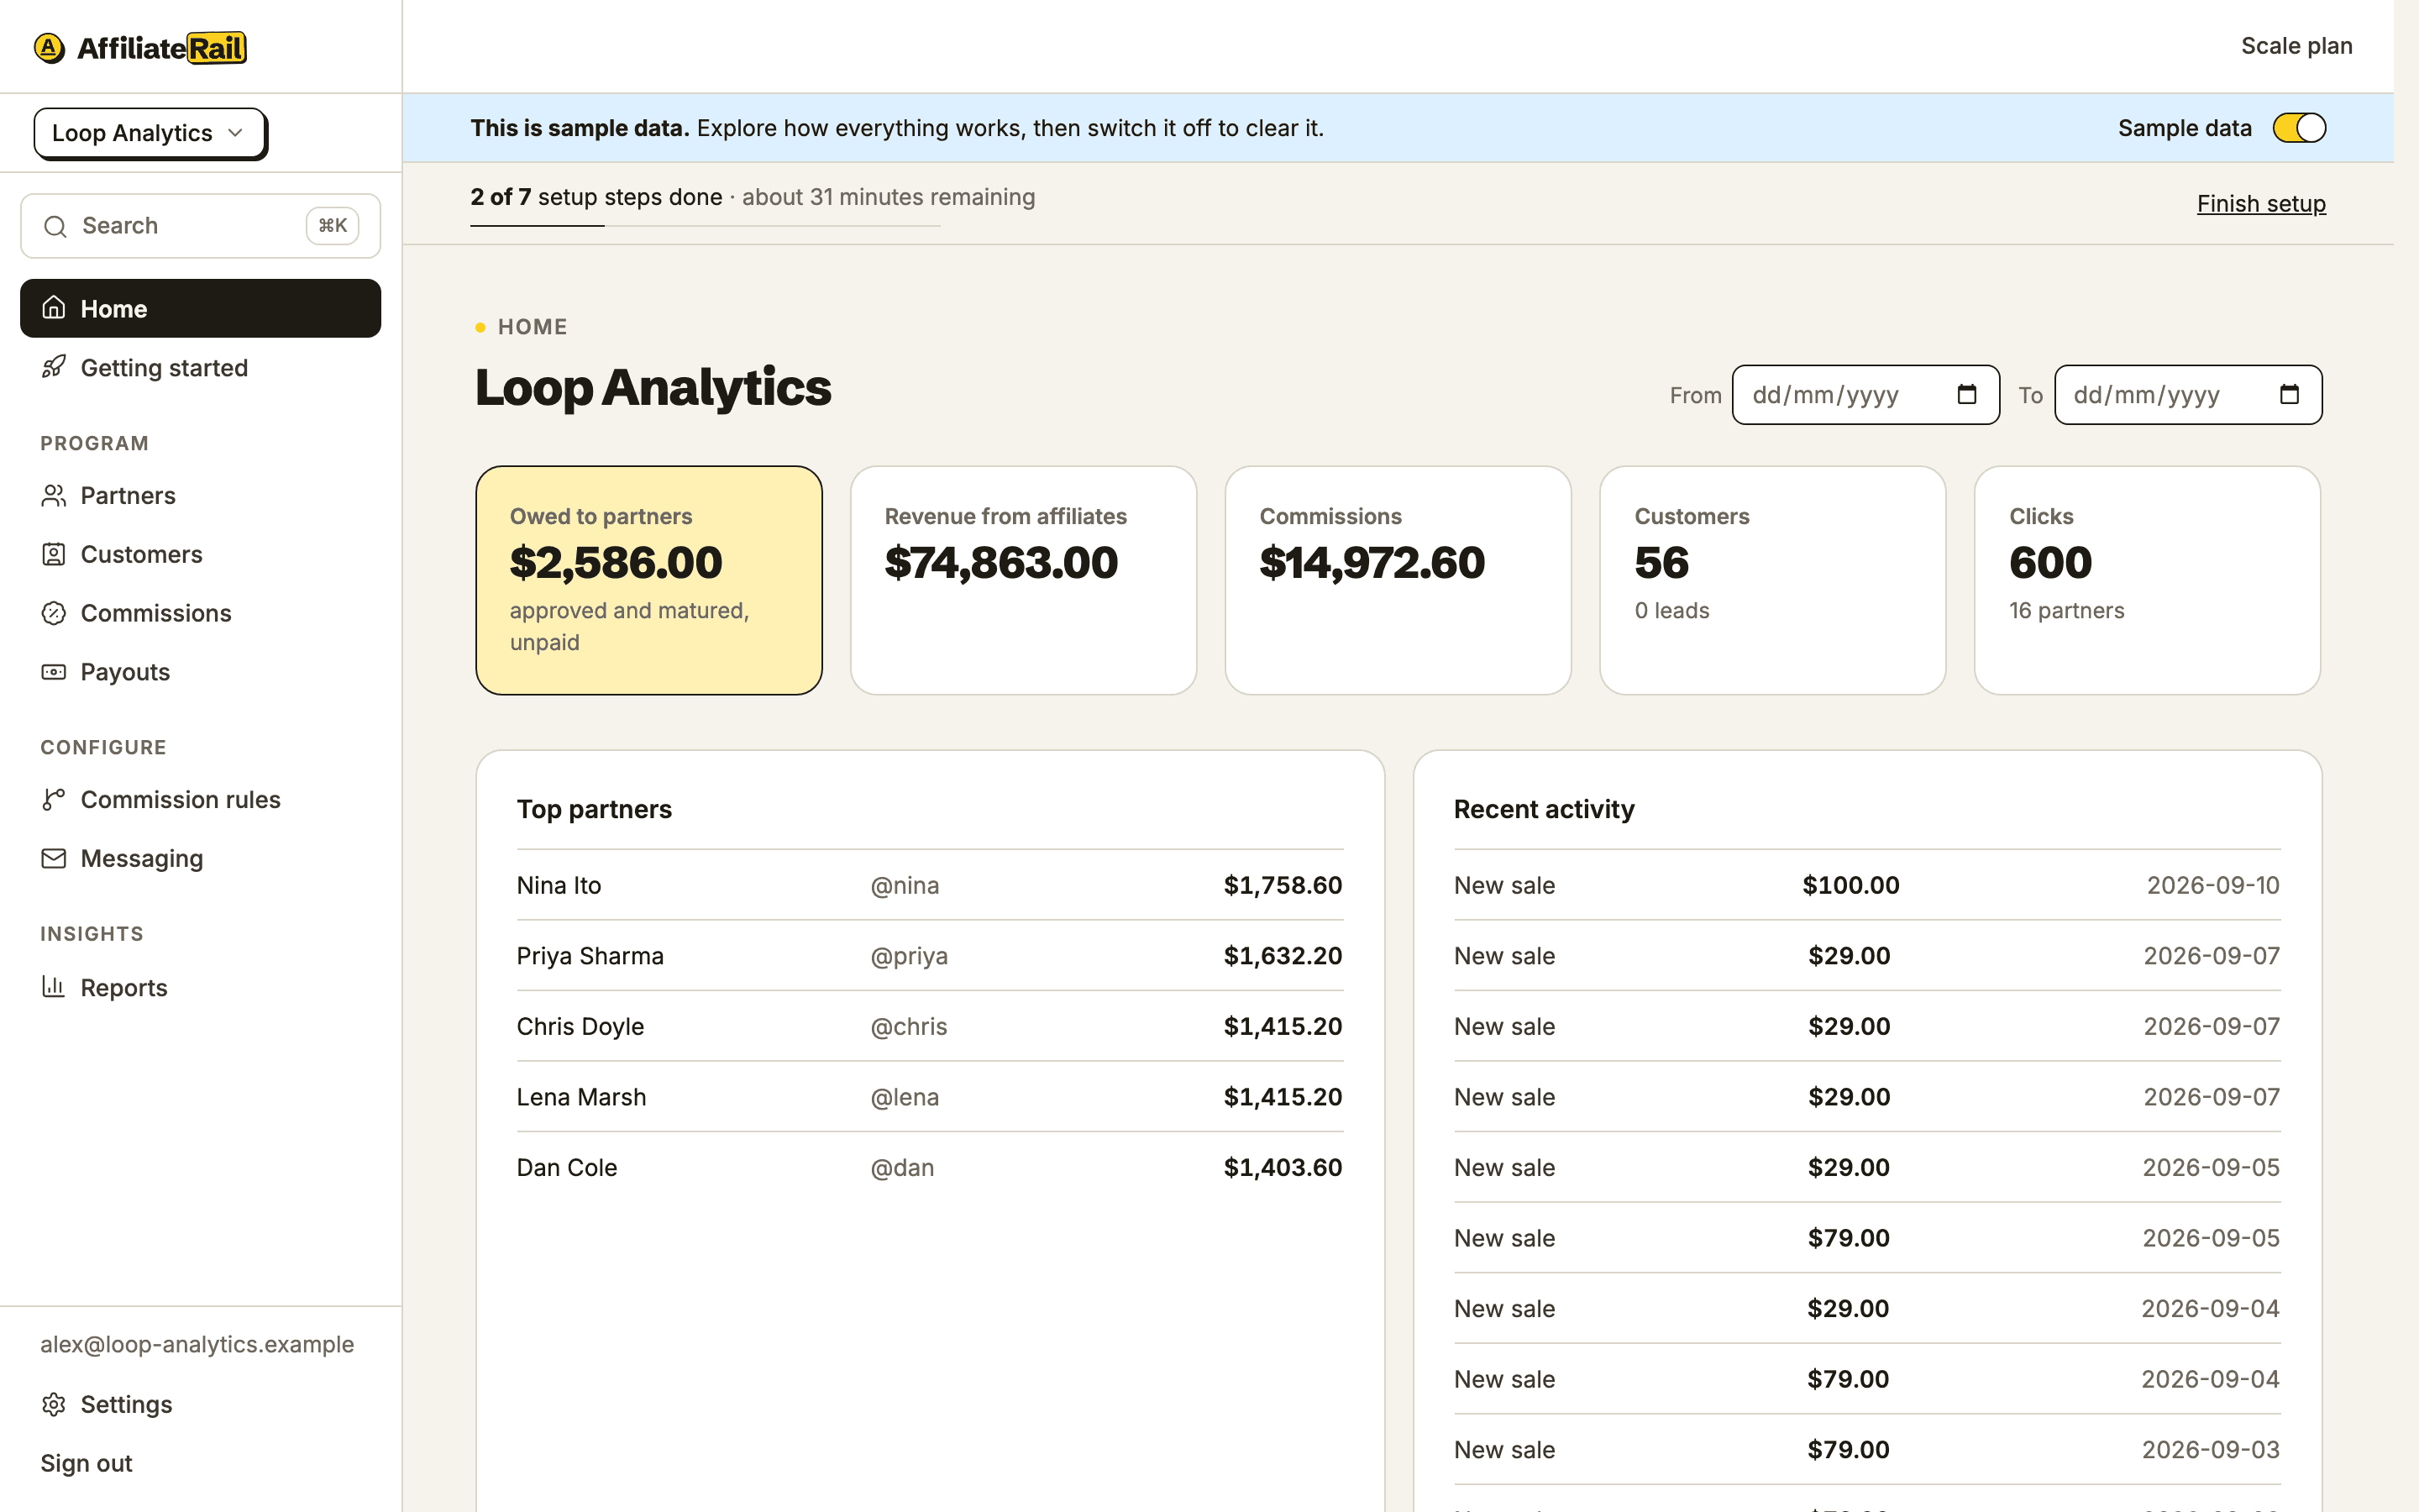
Task: Click the Customers contact icon
Action: click(54, 554)
